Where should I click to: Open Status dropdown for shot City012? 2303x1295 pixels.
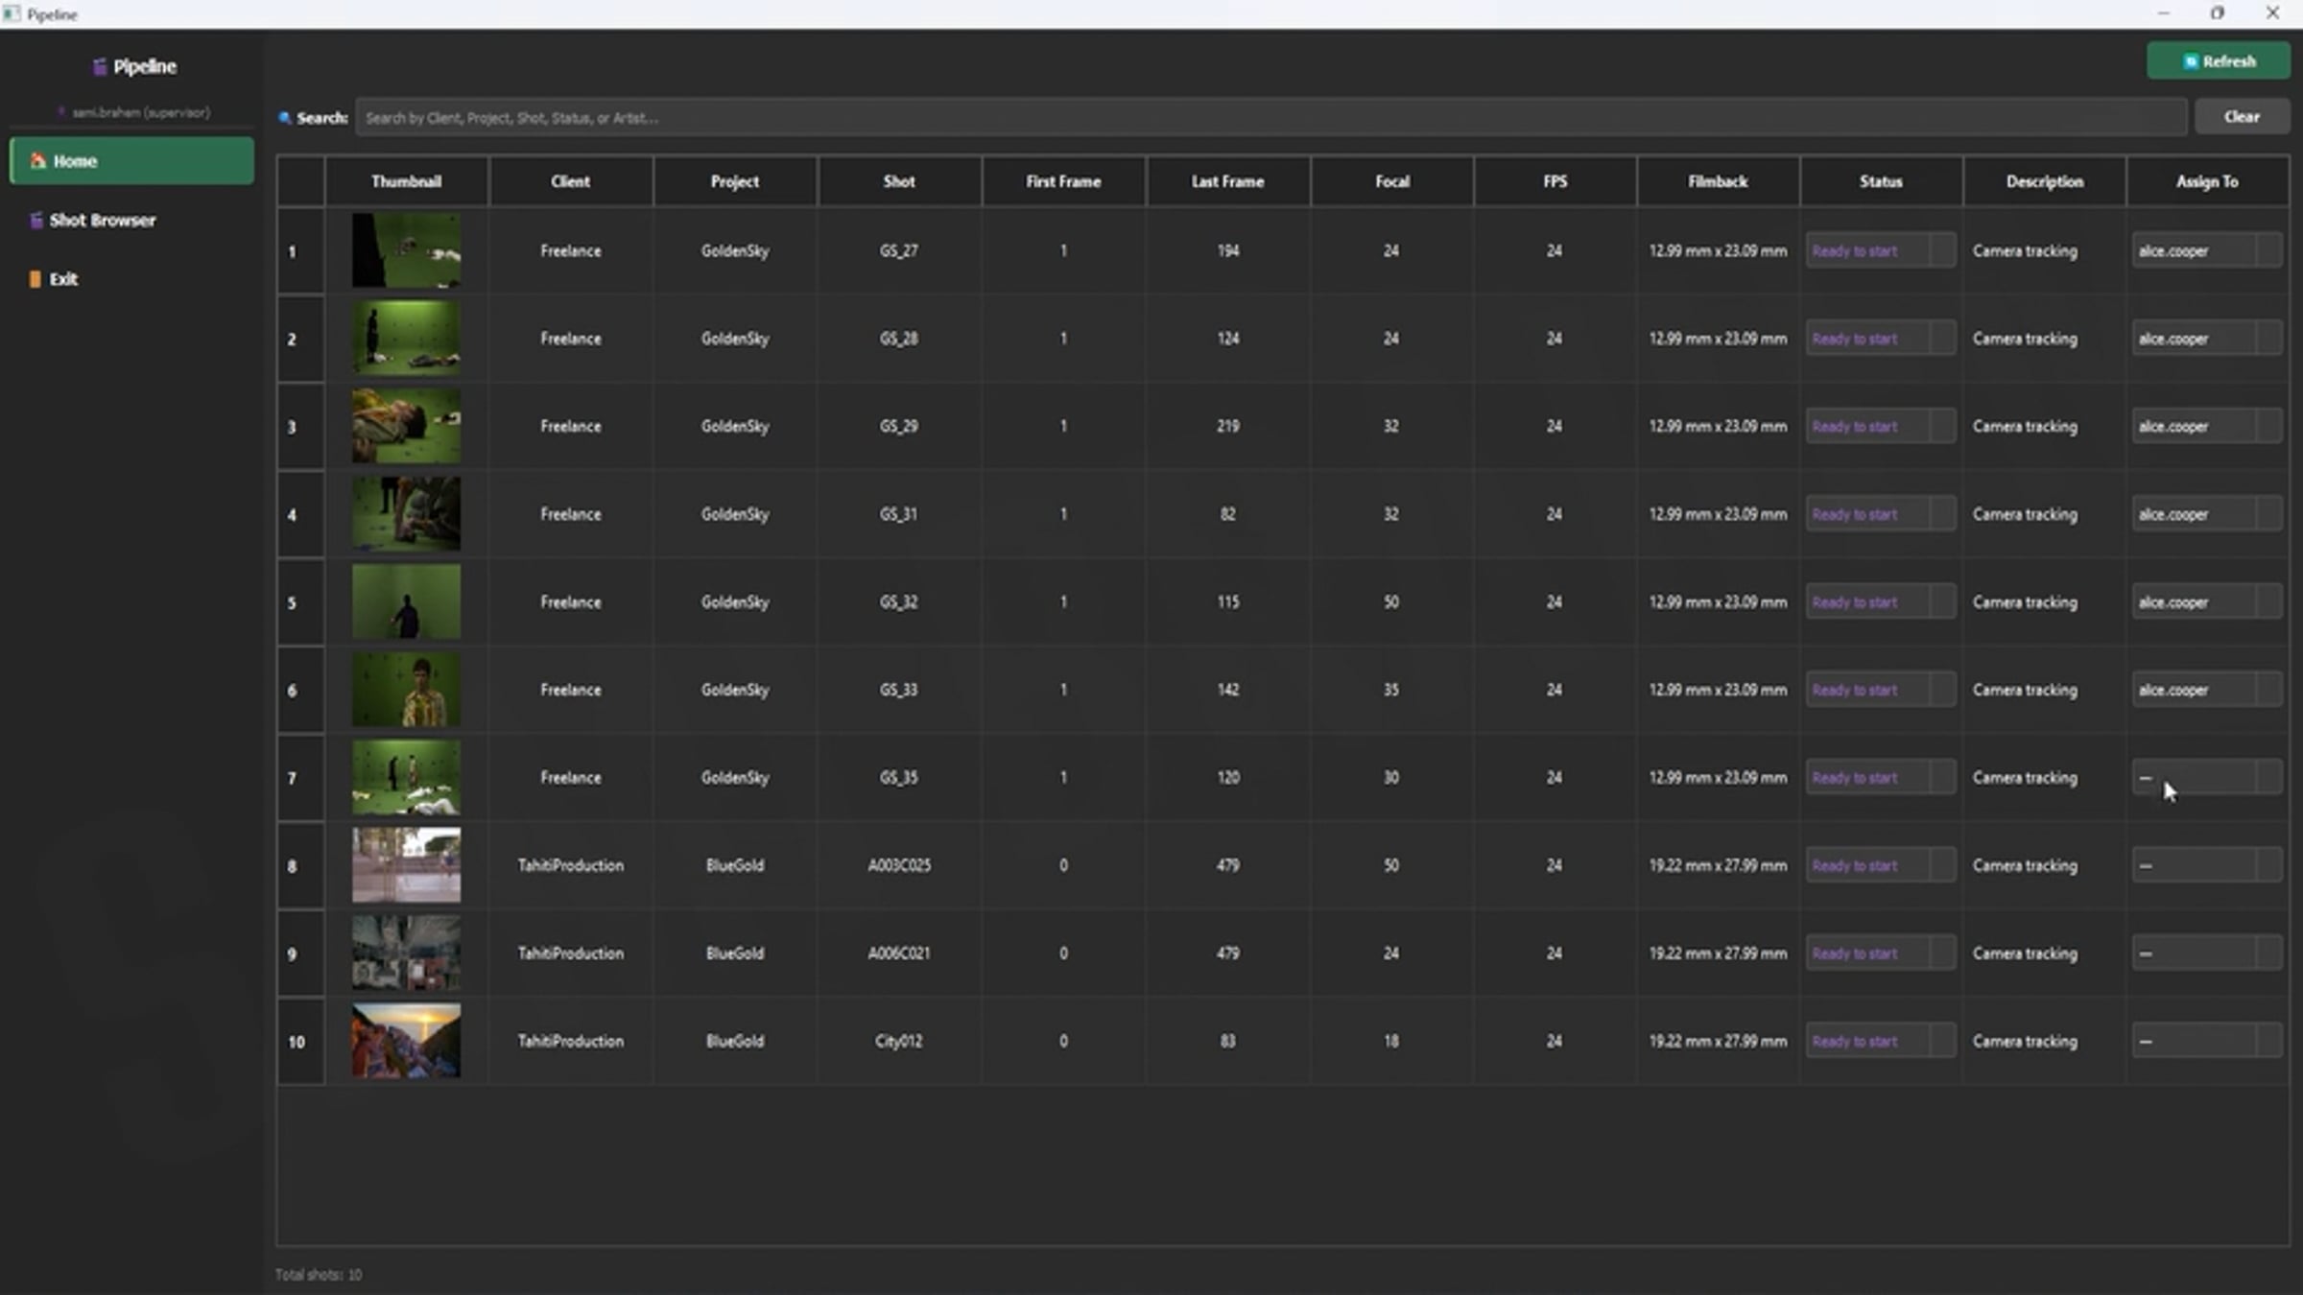[1881, 1041]
